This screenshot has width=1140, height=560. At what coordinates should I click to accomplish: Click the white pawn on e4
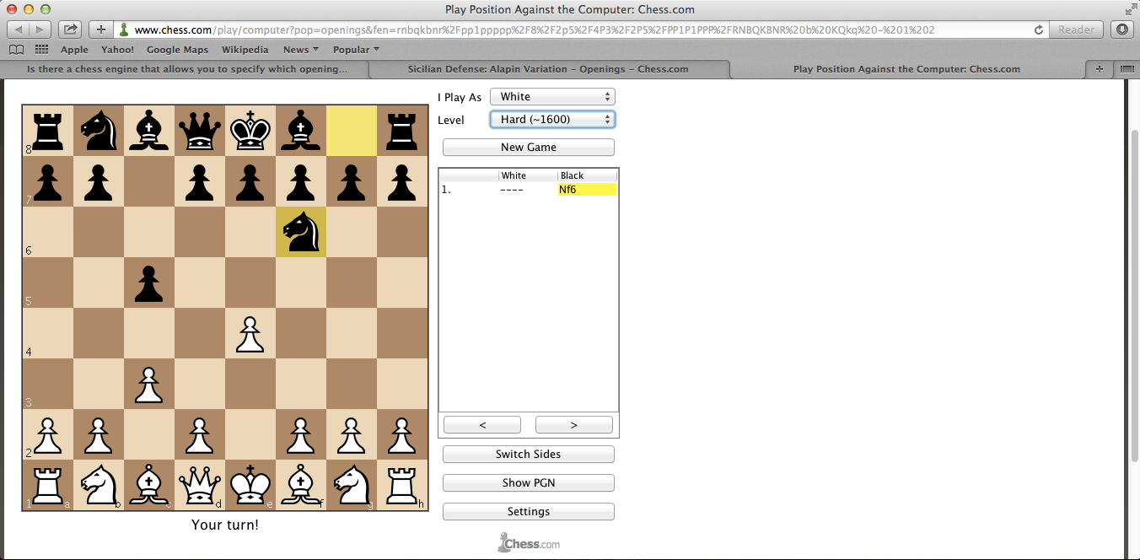(x=250, y=333)
